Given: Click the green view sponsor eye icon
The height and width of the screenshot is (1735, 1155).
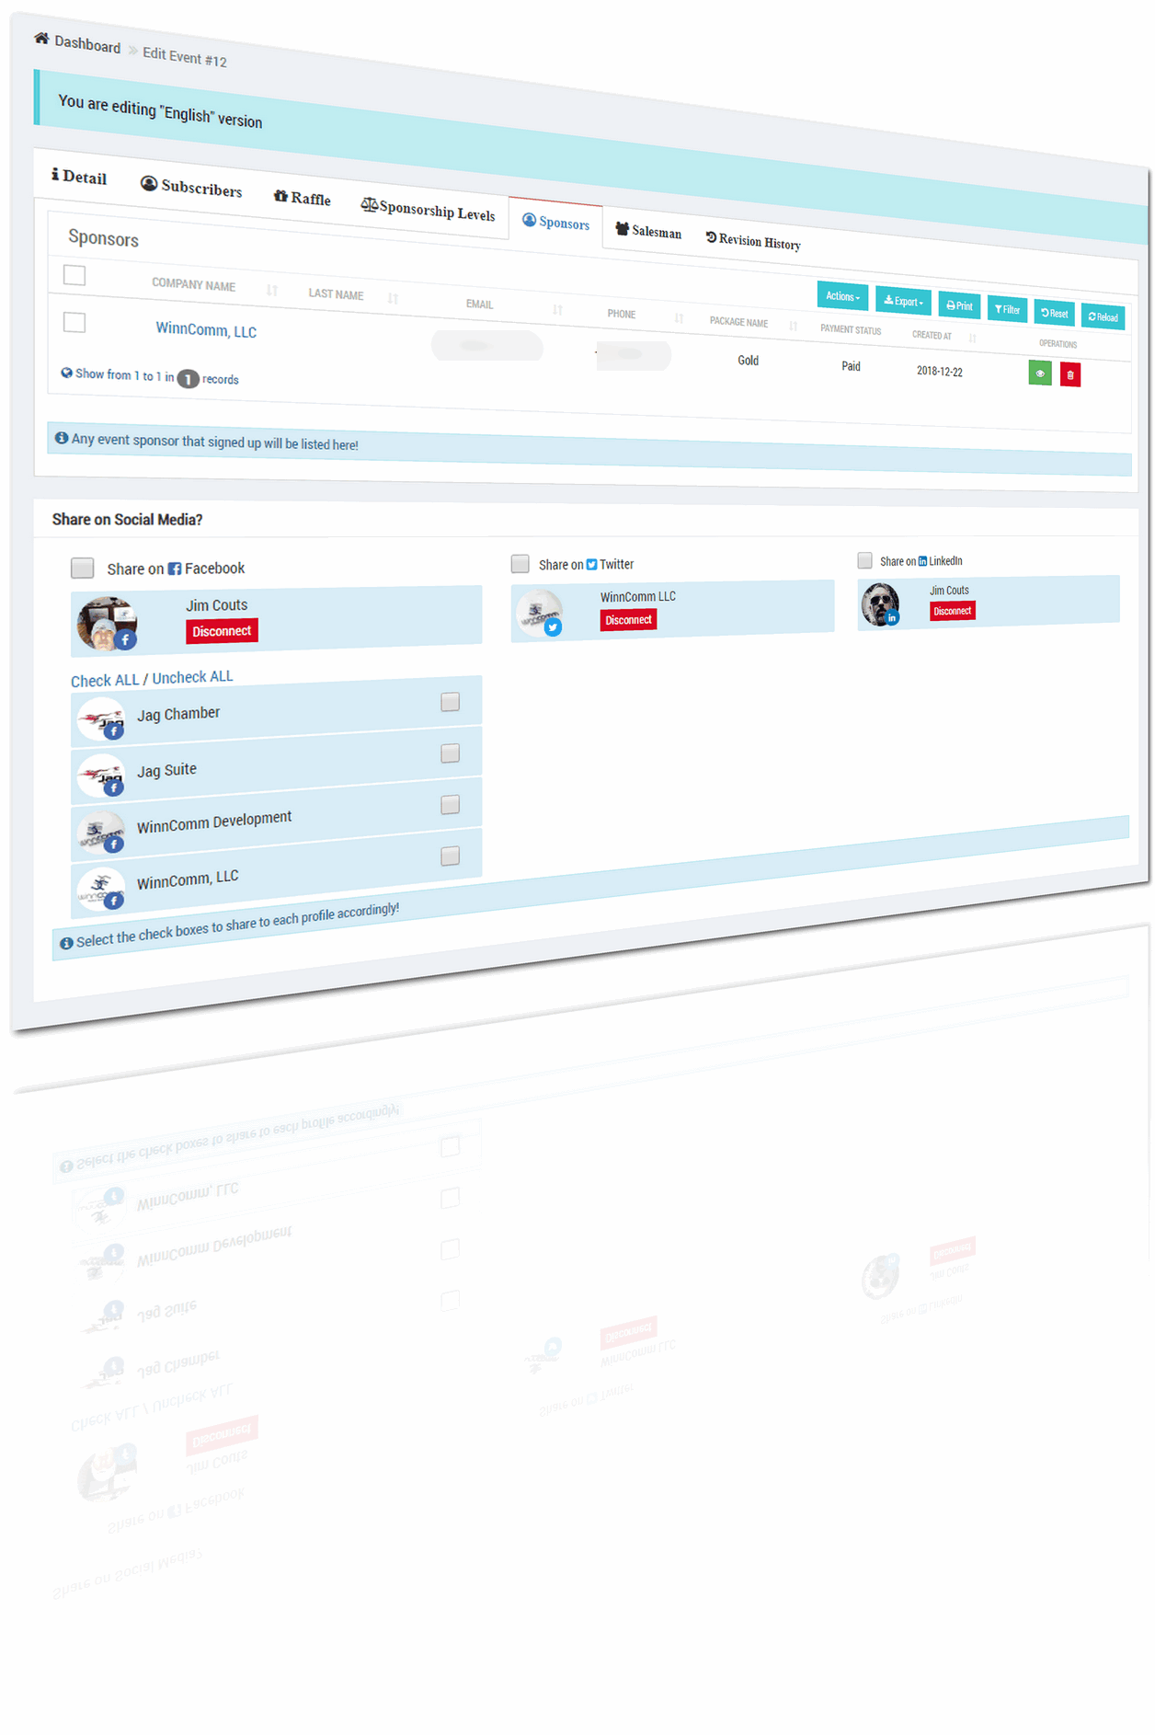Looking at the screenshot, I should tap(1039, 373).
